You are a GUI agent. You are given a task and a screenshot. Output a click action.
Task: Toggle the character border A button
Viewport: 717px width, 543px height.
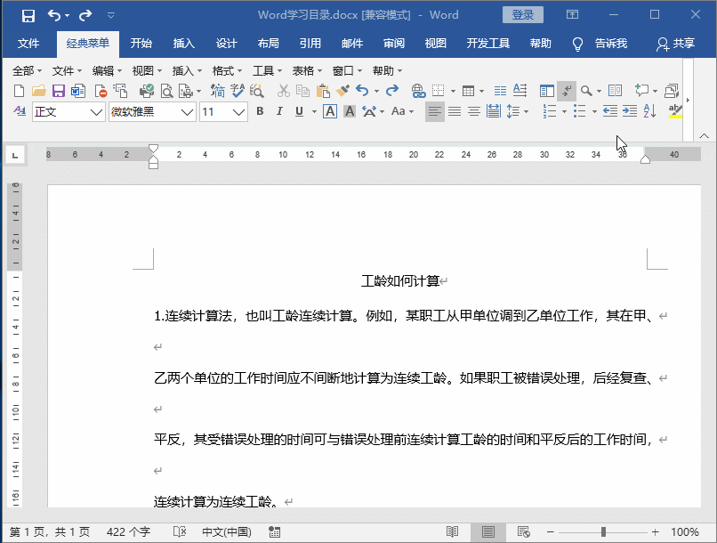(x=330, y=111)
